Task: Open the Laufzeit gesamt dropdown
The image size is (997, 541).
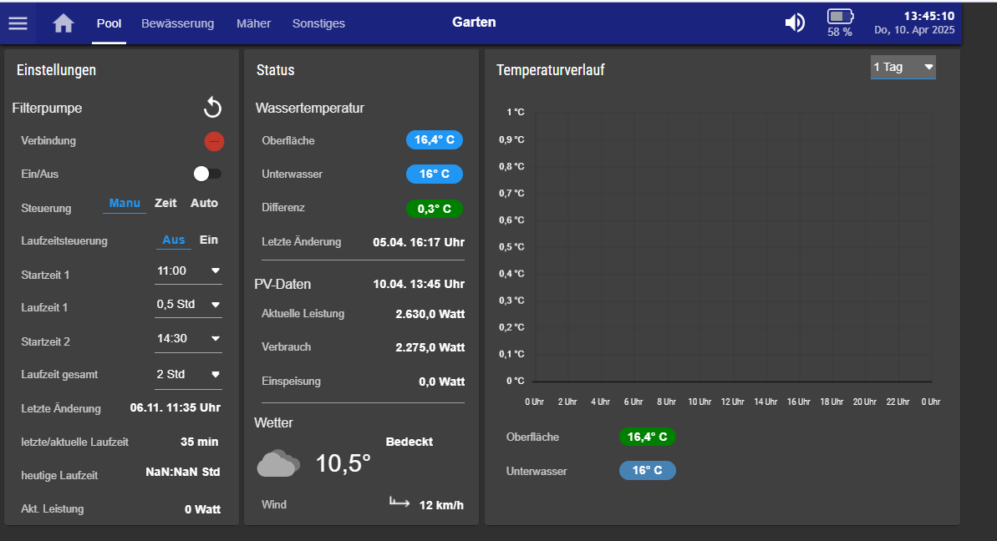Action: pos(188,375)
